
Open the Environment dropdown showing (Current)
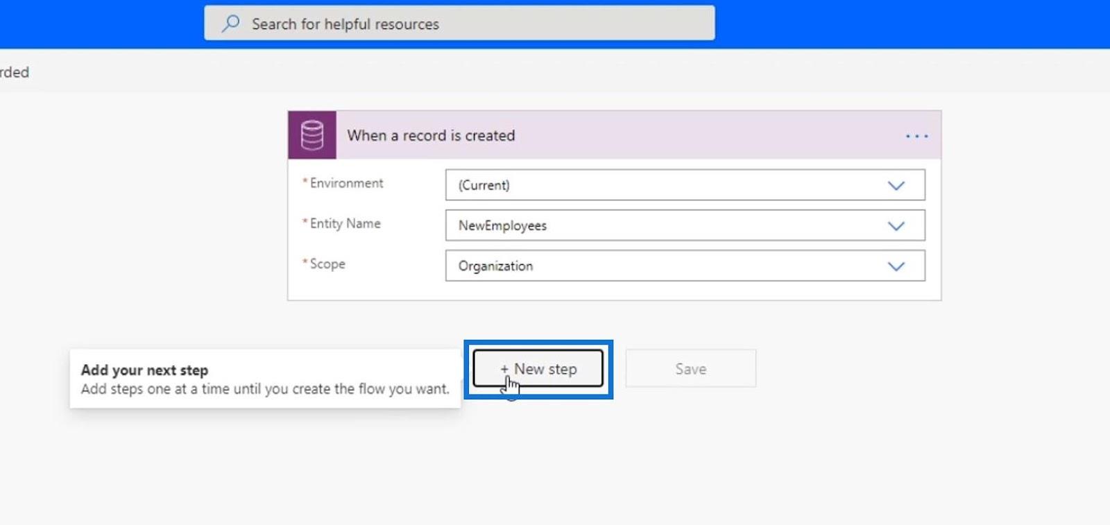point(685,185)
